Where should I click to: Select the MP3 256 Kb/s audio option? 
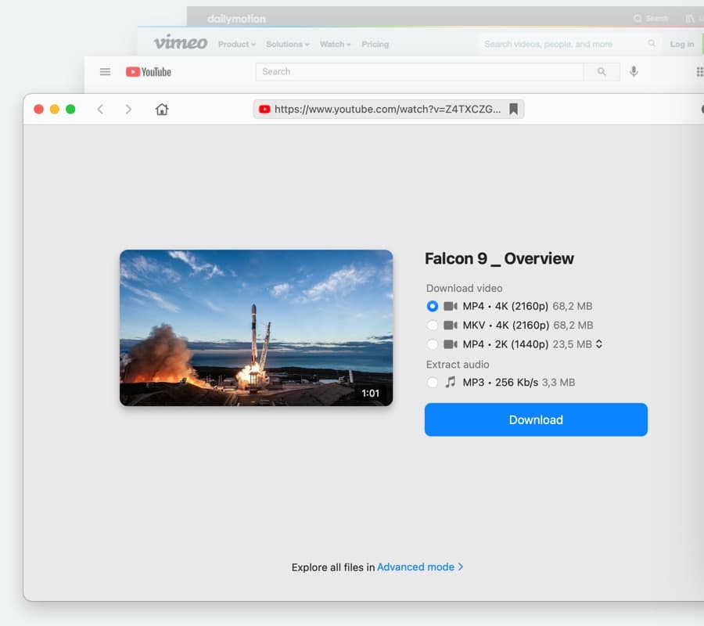pyautogui.click(x=433, y=383)
